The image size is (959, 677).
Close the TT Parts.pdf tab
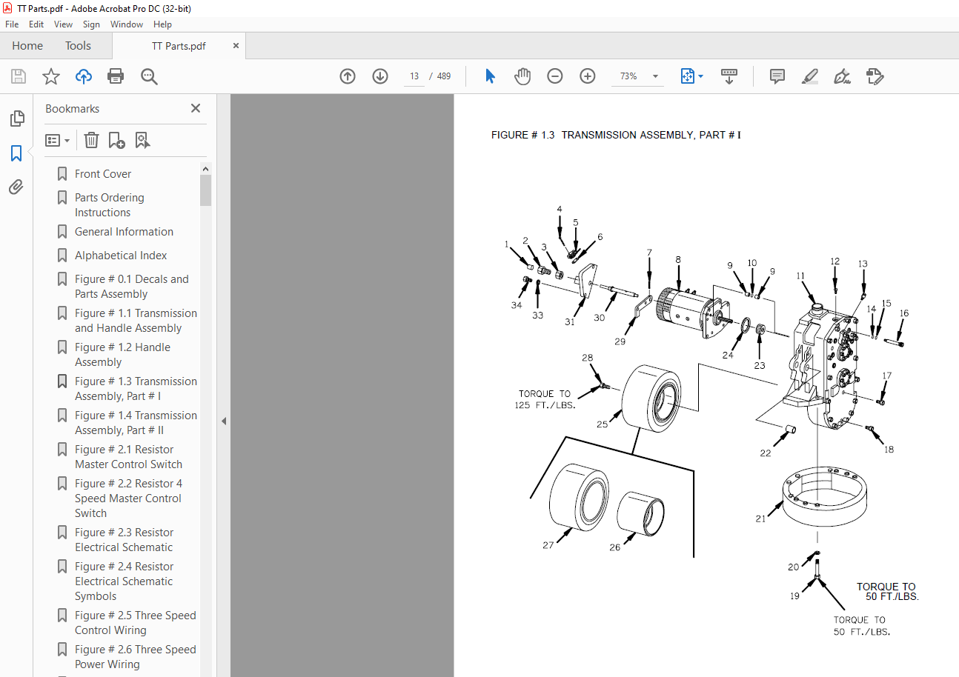236,46
